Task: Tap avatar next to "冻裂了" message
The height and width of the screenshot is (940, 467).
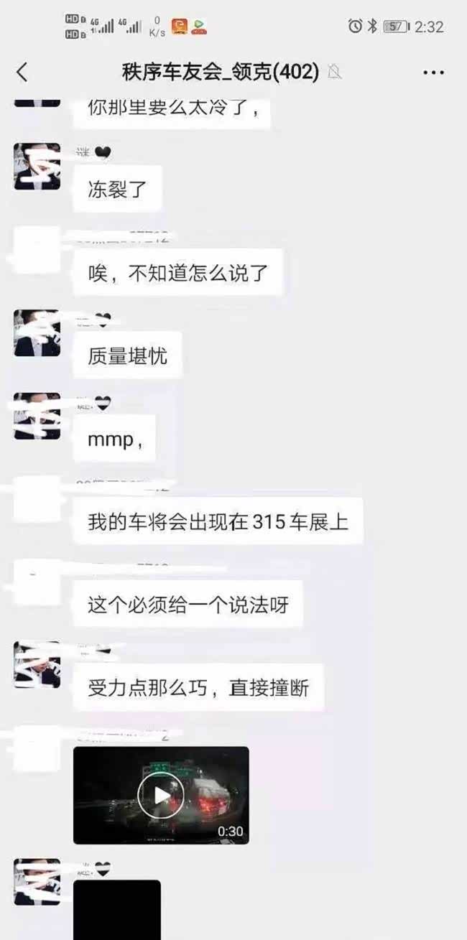Action: [37, 166]
